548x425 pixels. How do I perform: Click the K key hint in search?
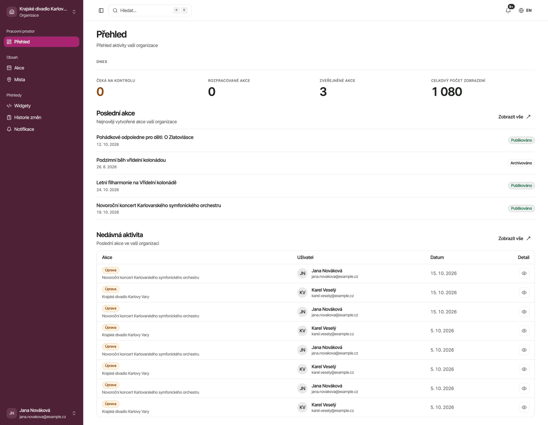tap(184, 10)
